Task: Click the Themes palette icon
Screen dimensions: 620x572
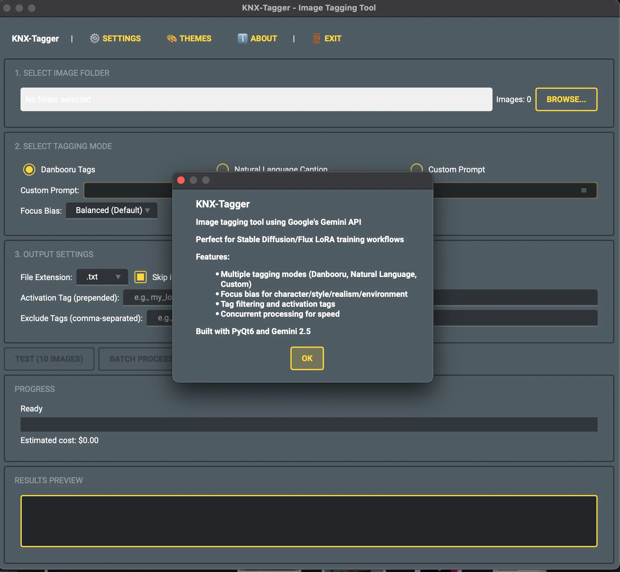Action: tap(172, 38)
